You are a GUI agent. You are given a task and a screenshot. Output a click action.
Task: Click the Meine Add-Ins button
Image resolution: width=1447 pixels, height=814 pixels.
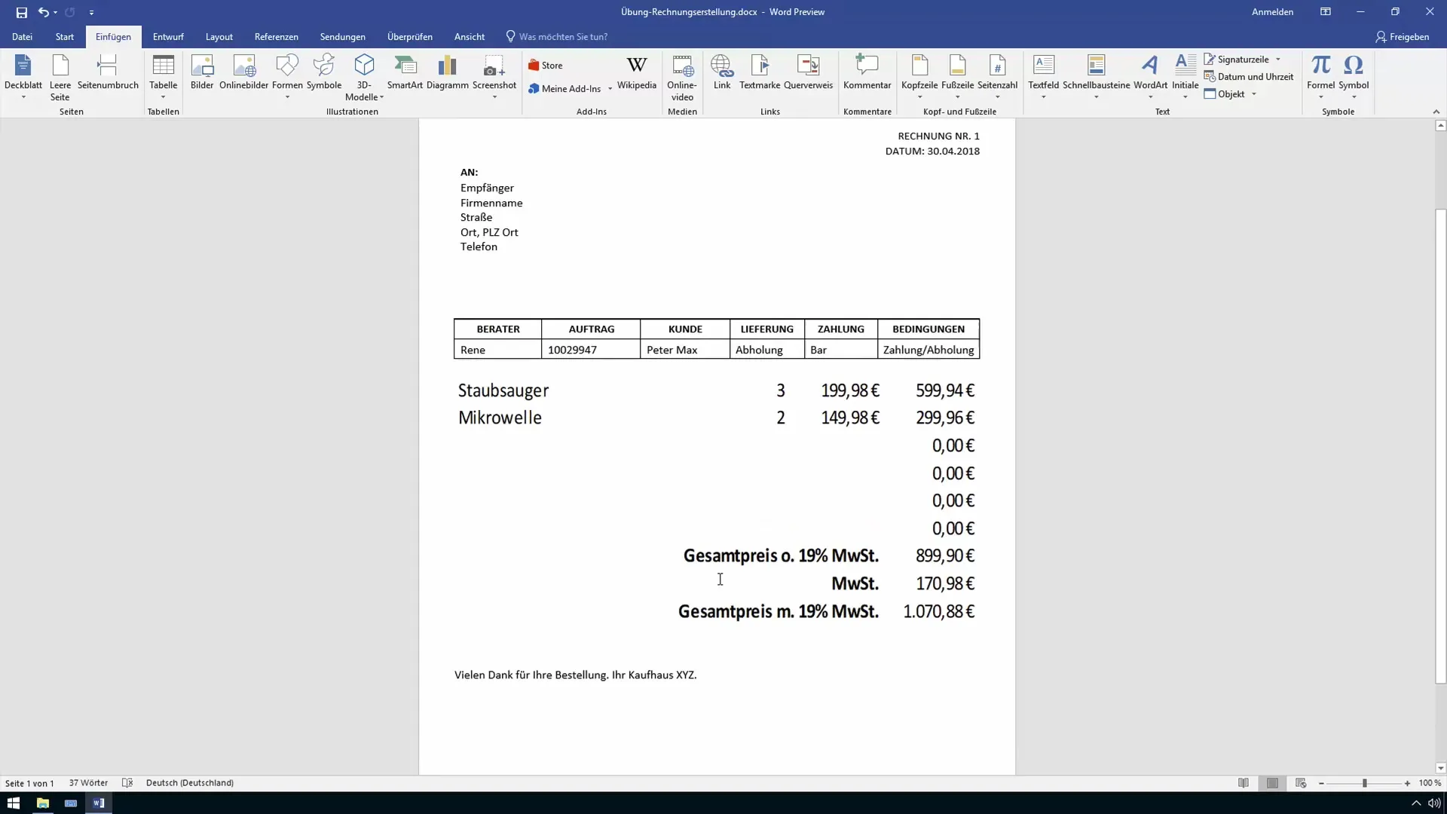(x=564, y=89)
